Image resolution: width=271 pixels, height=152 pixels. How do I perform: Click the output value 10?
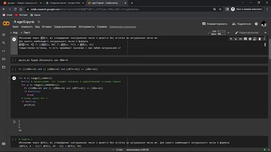20,130
